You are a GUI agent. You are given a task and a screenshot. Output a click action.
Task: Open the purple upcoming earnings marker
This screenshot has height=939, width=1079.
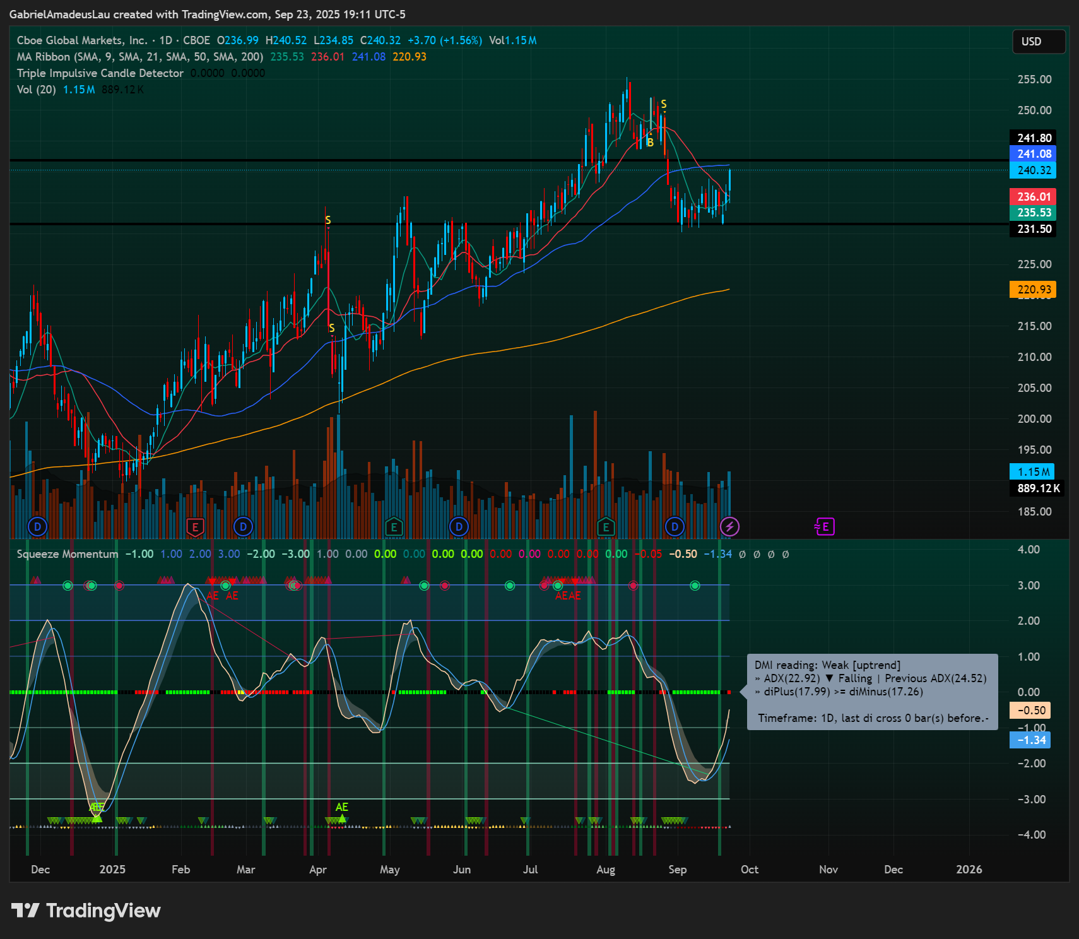825,526
